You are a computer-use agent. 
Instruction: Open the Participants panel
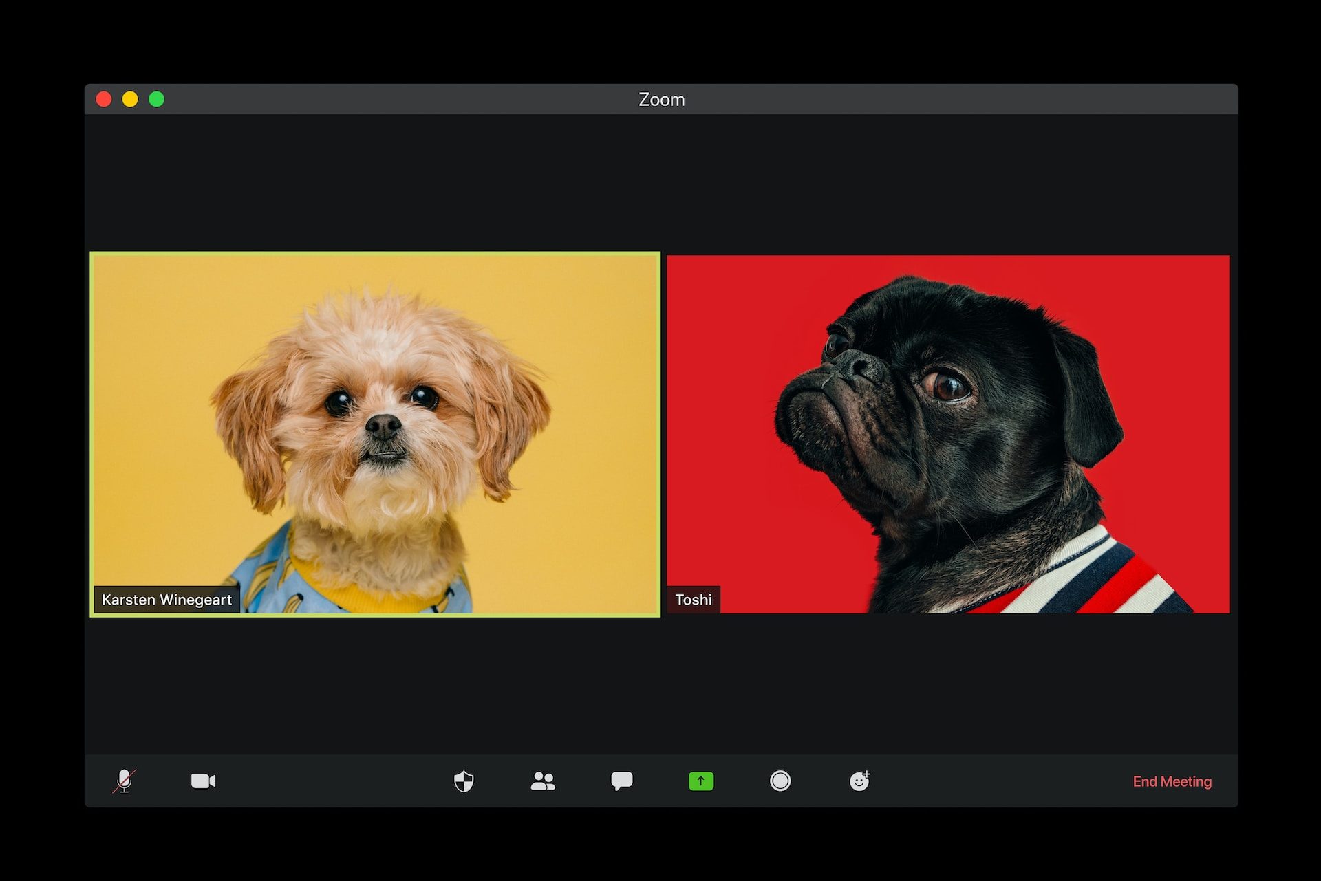click(543, 781)
